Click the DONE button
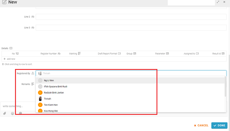The width and height of the screenshot is (230, 131). pos(219,125)
